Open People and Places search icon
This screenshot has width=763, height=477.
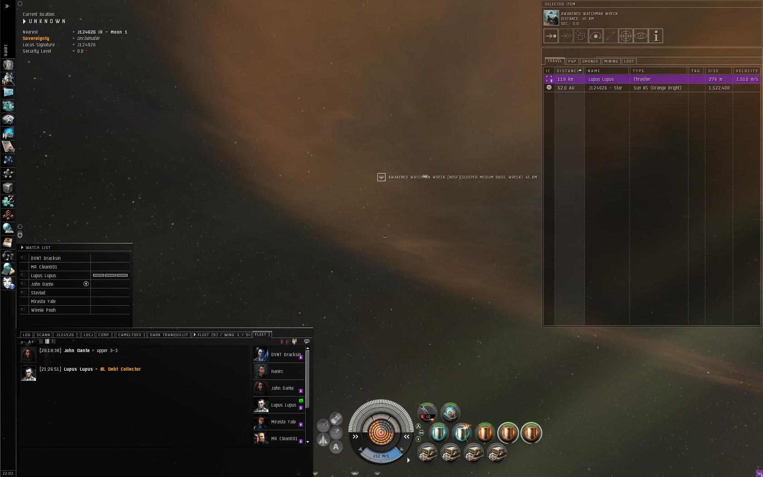pos(8,79)
